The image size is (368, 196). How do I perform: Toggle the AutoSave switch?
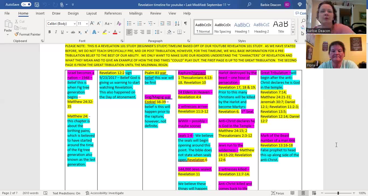pyautogui.click(x=26, y=5)
